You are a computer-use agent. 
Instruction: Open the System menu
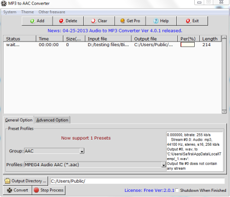[x=10, y=12]
